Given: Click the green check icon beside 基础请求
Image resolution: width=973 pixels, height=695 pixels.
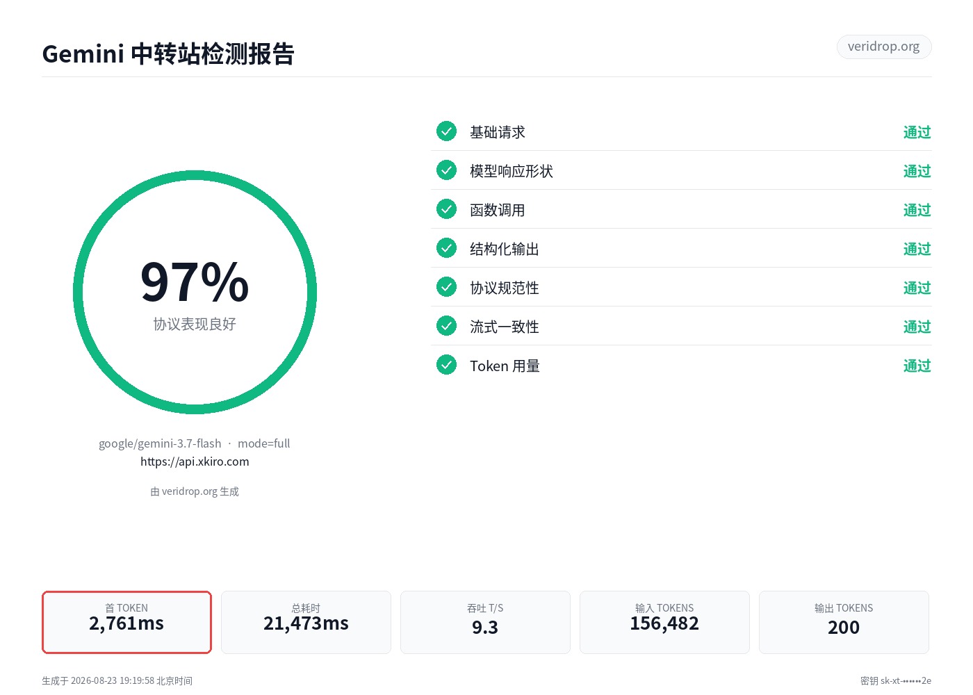Looking at the screenshot, I should (x=446, y=131).
